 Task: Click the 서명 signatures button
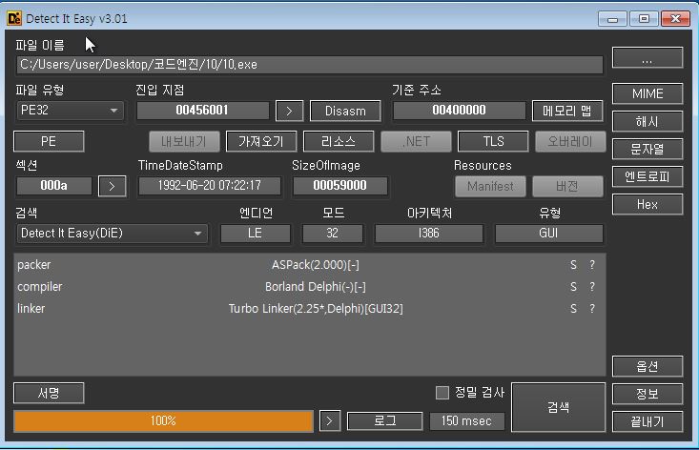(49, 393)
